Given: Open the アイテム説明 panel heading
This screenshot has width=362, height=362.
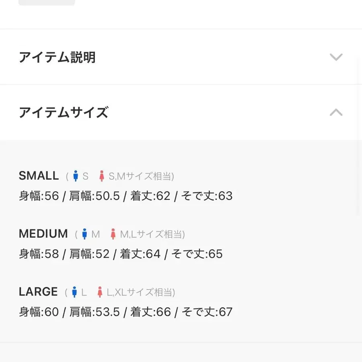Looking at the screenshot, I should click(x=58, y=57).
